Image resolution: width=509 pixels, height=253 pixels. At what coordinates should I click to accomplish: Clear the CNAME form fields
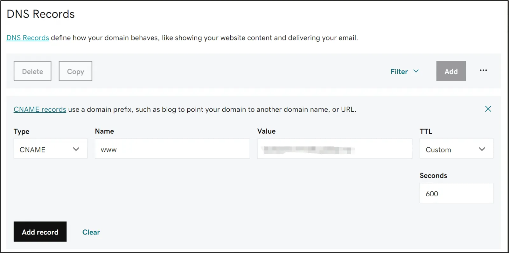pos(91,232)
